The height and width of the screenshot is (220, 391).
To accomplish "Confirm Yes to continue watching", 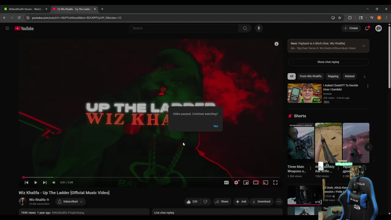I will pos(216,126).
